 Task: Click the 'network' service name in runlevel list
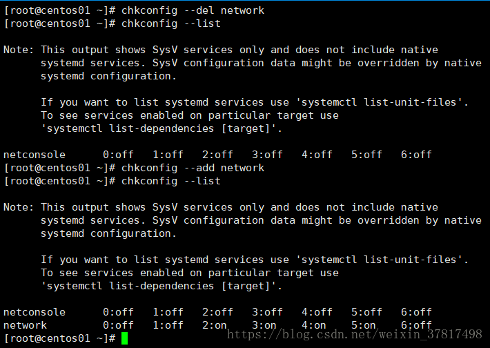[26, 325]
